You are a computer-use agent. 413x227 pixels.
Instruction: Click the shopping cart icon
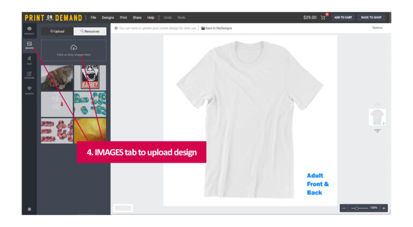pyautogui.click(x=323, y=17)
